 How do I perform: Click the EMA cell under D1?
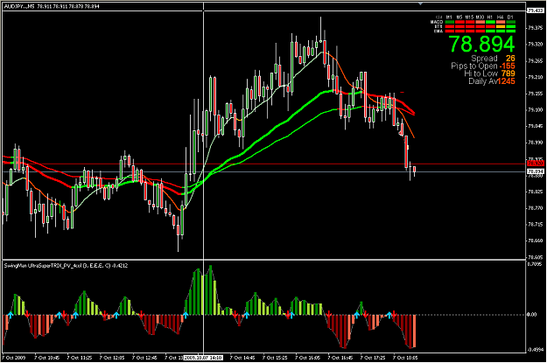(511, 31)
